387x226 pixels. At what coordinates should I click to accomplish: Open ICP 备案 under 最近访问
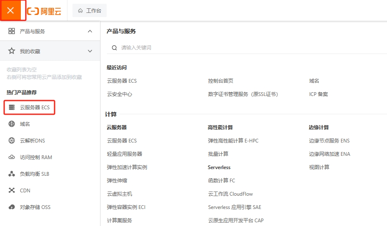tap(318, 94)
